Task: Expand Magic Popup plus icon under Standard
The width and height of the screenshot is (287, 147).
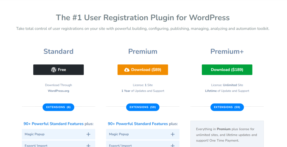Action: [x=88, y=134]
